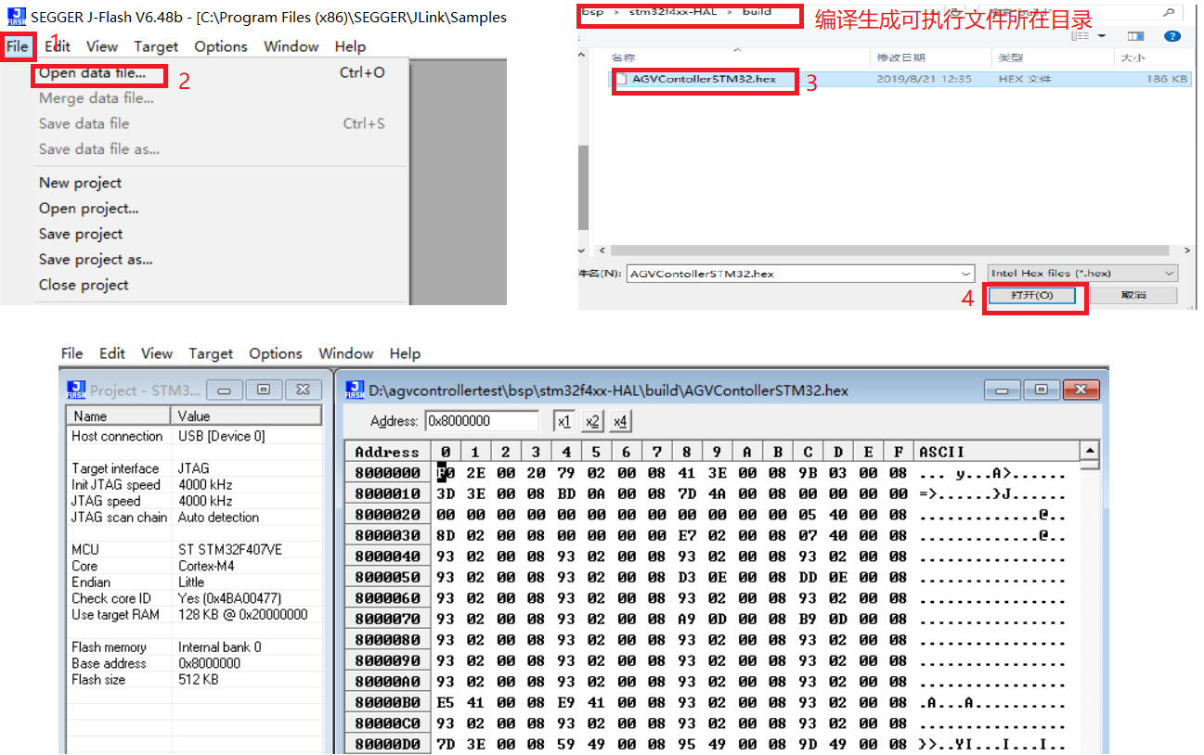Minimize the hex data sub-window
Image resolution: width=1204 pixels, height=755 pixels.
click(x=1003, y=390)
